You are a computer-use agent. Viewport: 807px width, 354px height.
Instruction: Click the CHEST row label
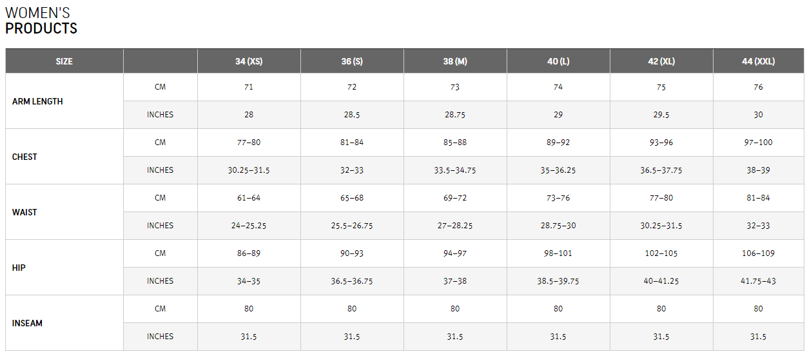point(24,157)
